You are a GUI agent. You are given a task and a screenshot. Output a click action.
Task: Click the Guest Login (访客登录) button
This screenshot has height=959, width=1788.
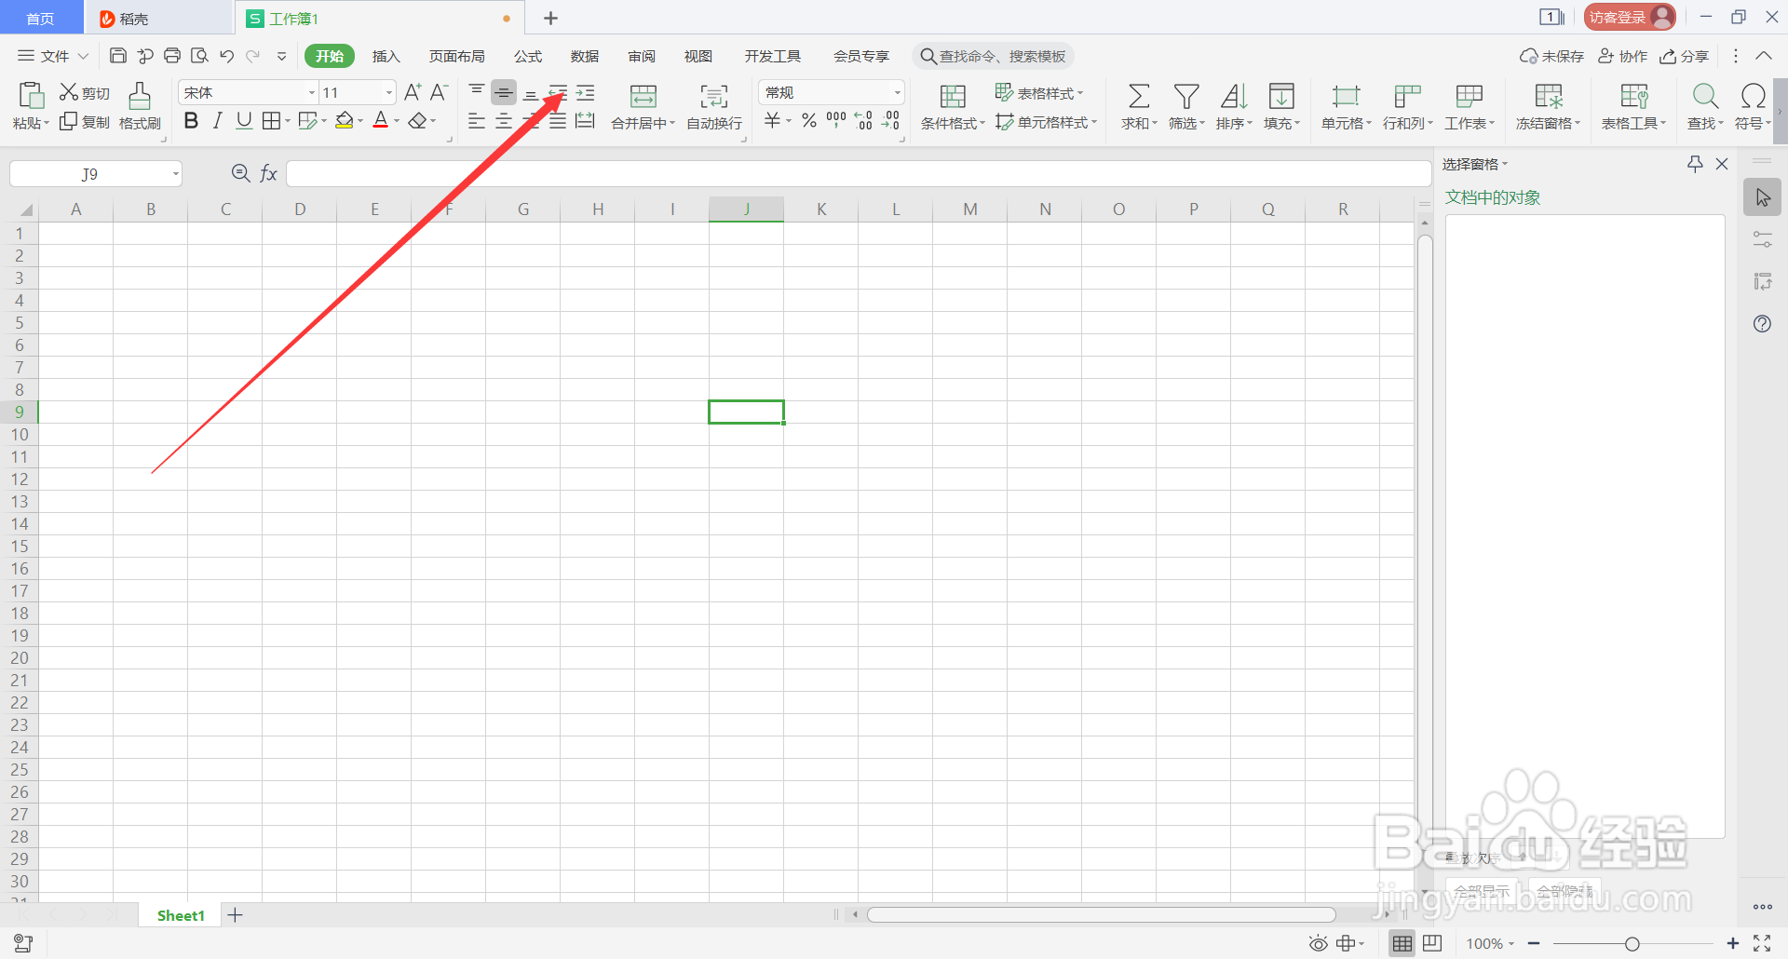[1630, 17]
